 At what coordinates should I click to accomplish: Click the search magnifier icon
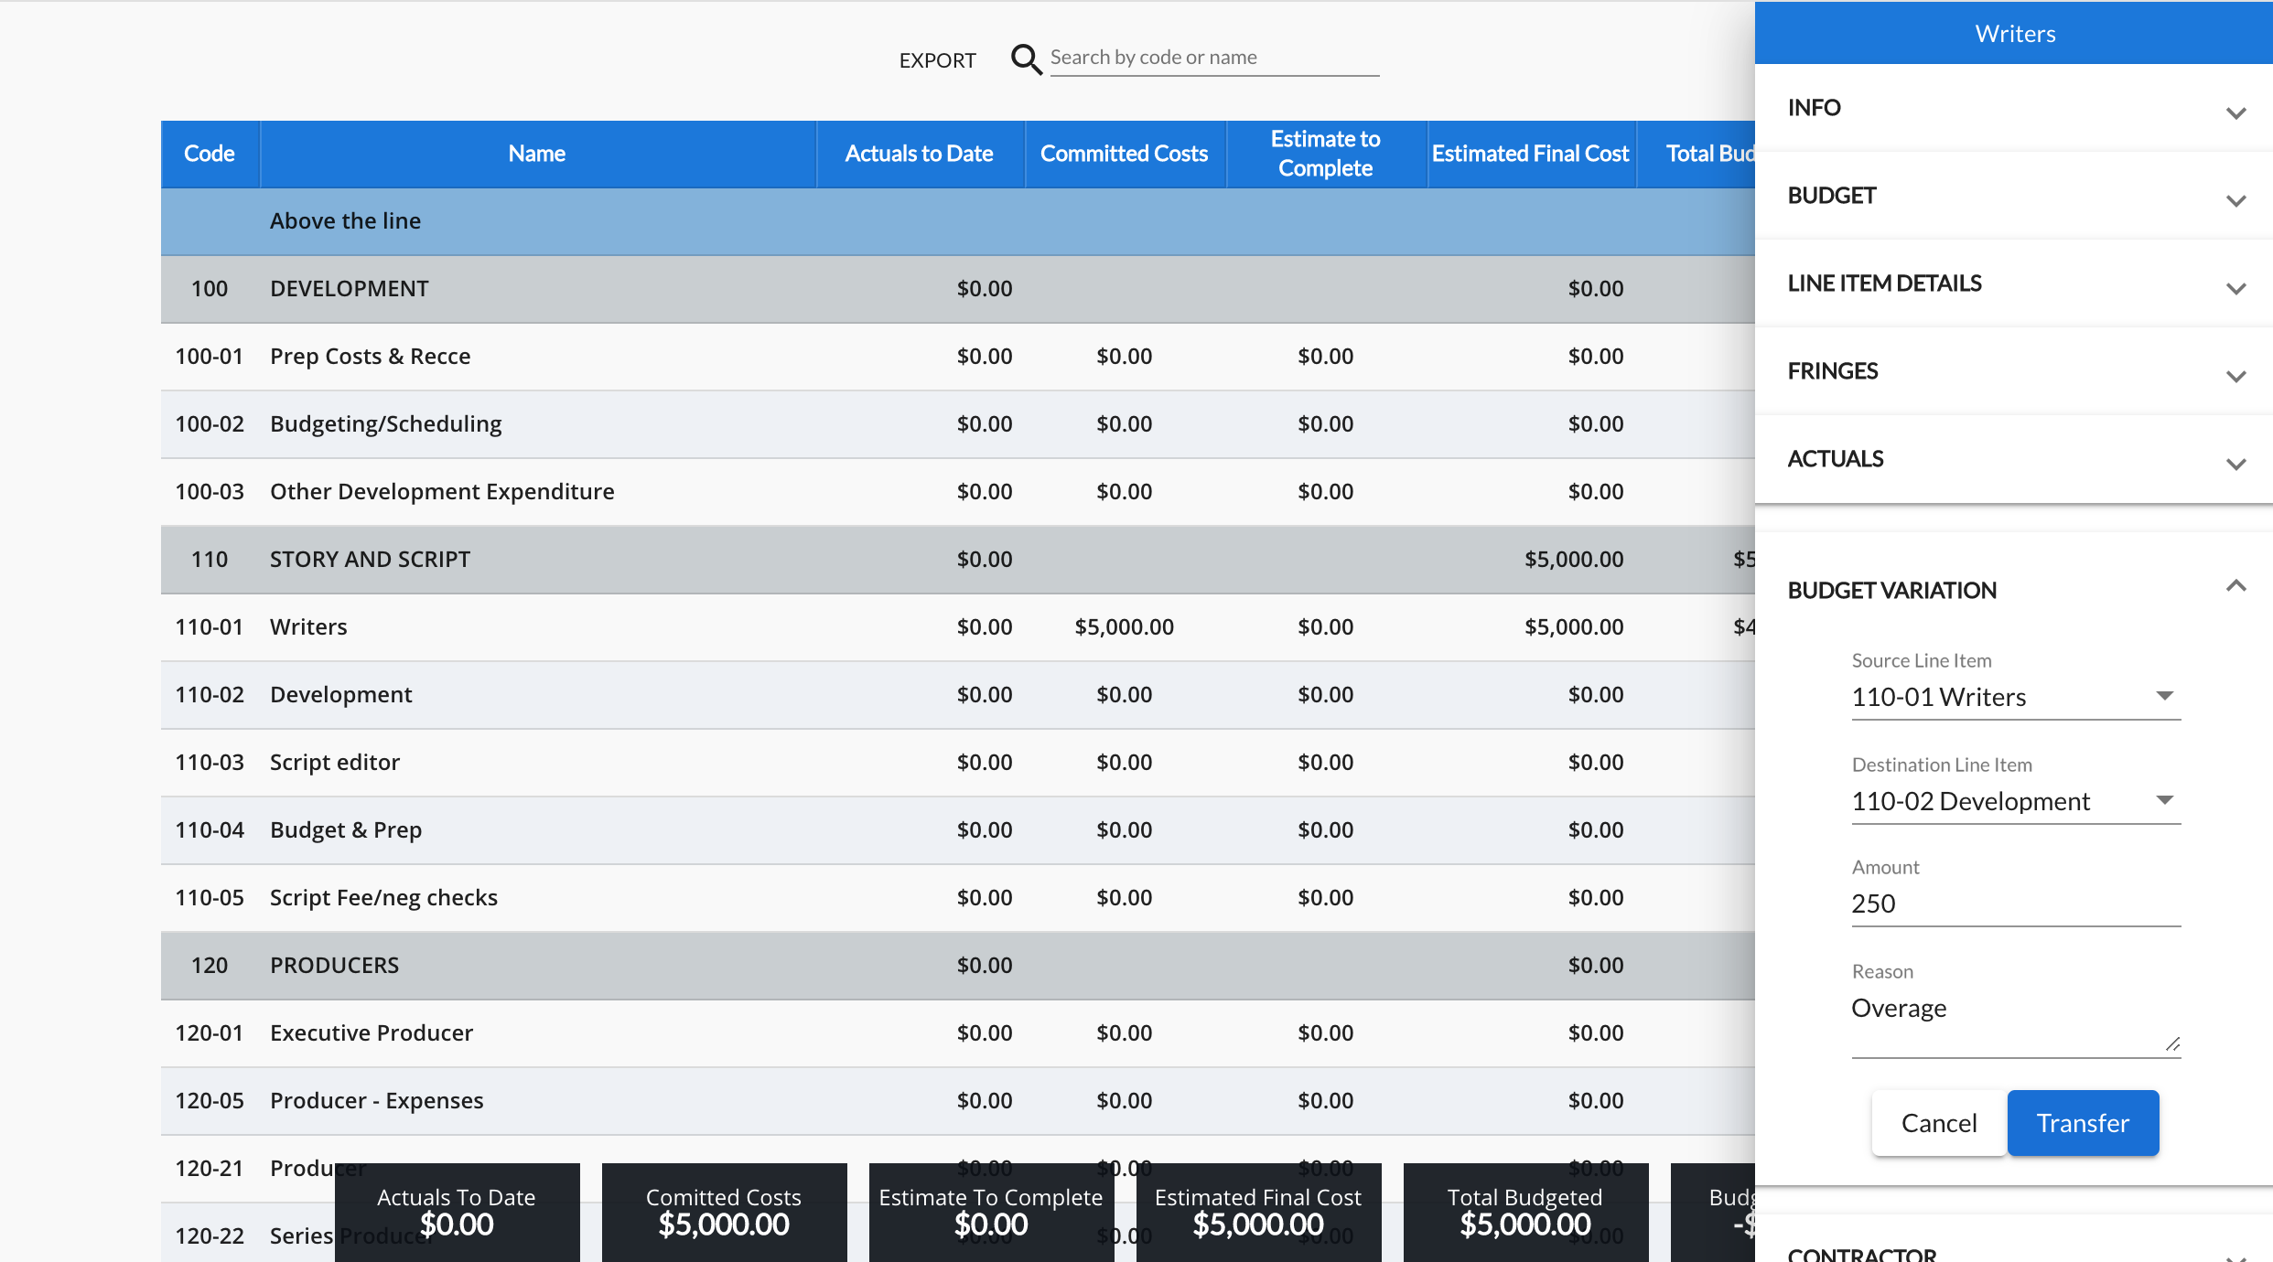click(1026, 59)
